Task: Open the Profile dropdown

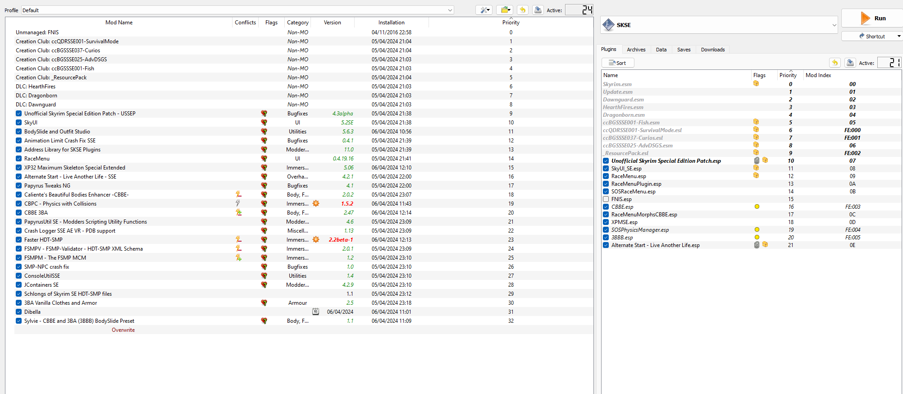Action: (x=237, y=10)
